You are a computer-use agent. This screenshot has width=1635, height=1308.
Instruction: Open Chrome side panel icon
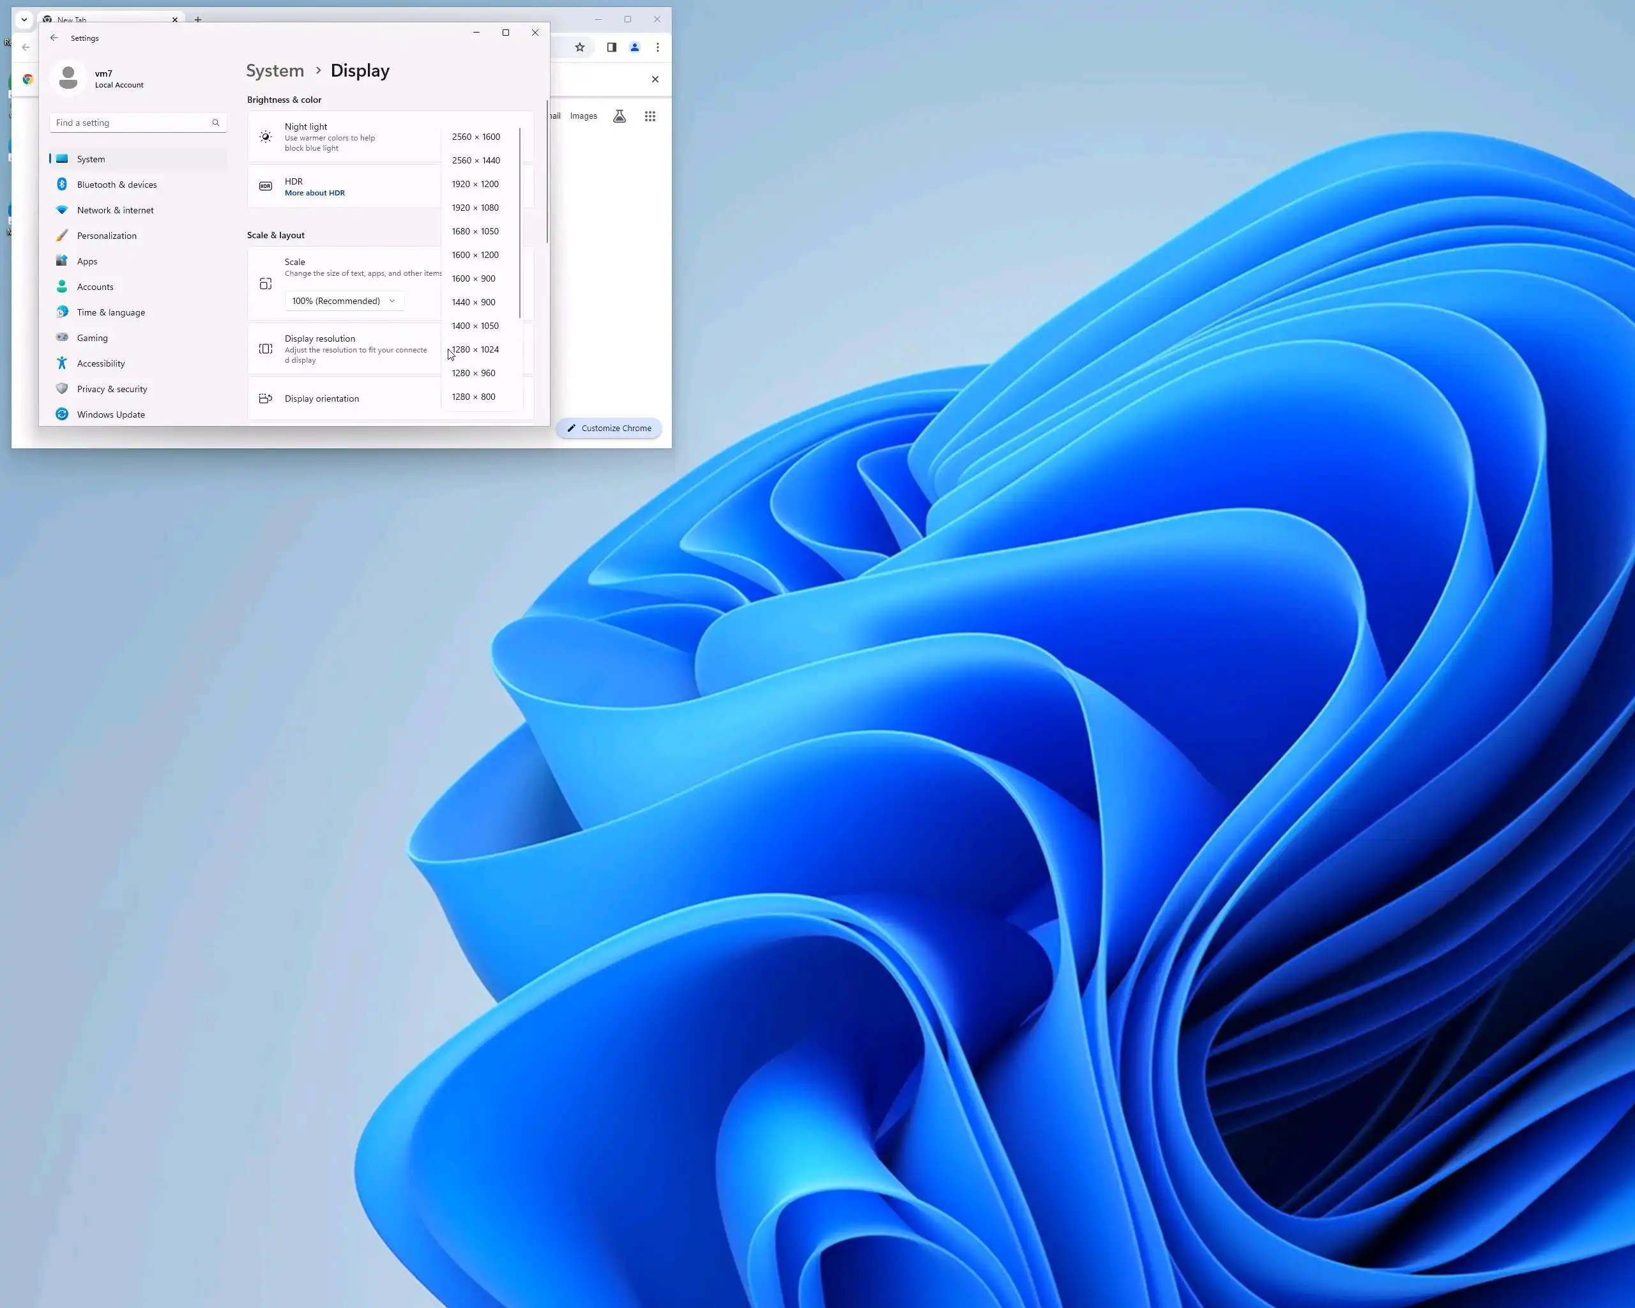point(611,47)
